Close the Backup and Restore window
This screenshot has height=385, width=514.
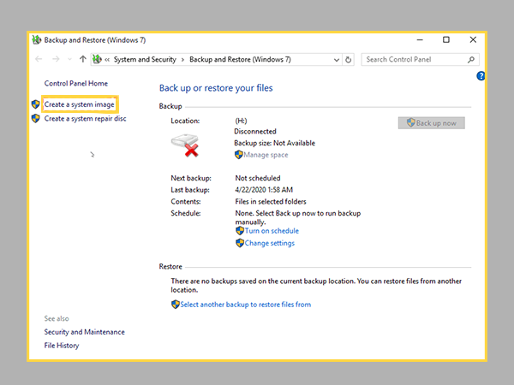click(473, 40)
